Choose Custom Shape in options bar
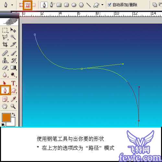This screenshot has height=162, width=162. 96,5
